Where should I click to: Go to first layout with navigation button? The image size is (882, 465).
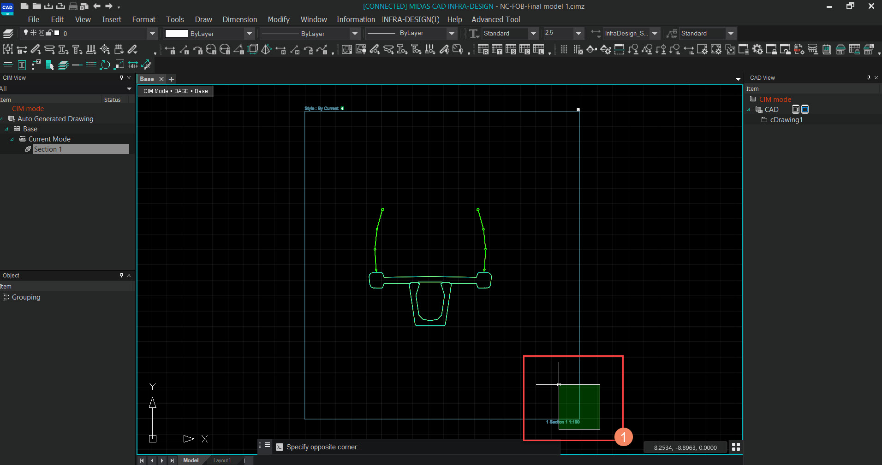pos(142,460)
